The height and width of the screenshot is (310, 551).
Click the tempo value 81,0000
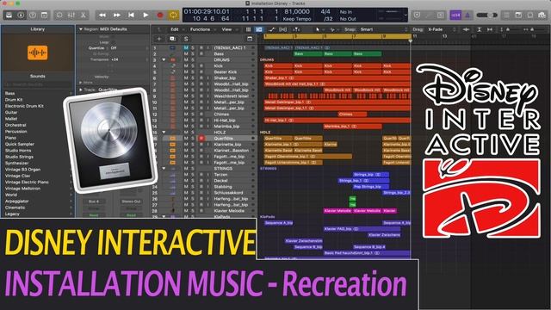click(x=297, y=11)
